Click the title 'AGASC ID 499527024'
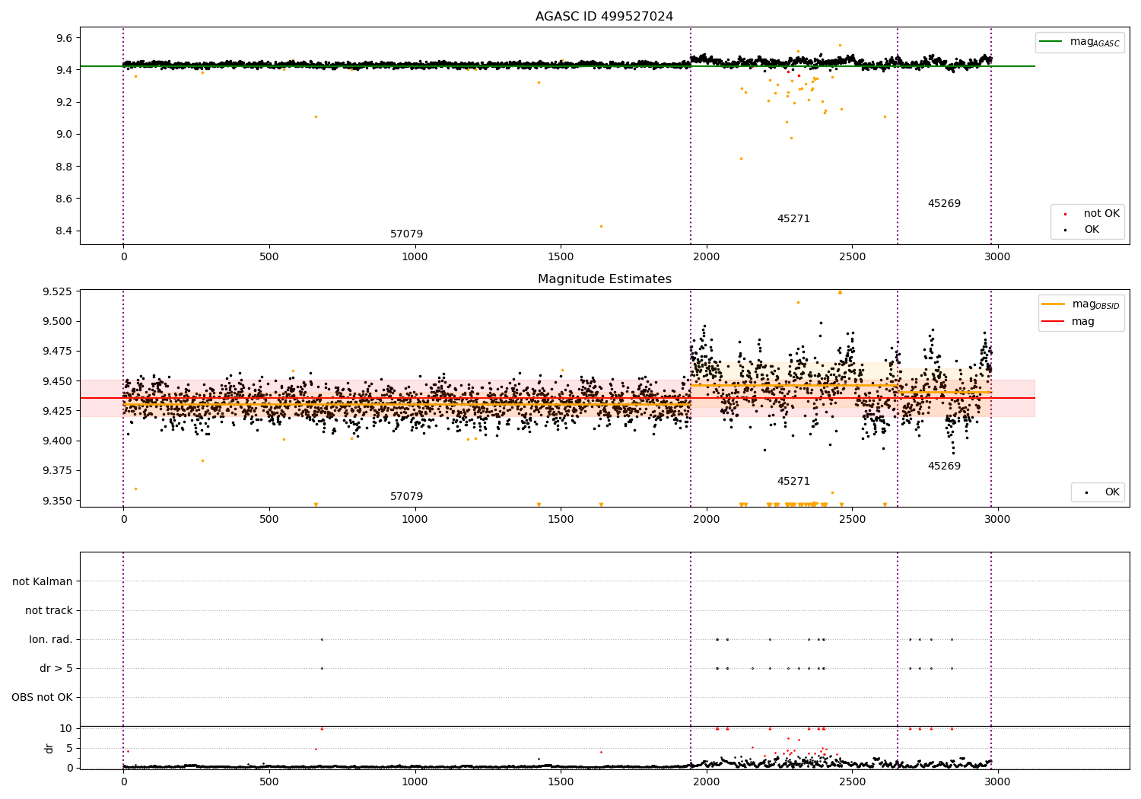The width and height of the screenshot is (1141, 799). point(604,17)
